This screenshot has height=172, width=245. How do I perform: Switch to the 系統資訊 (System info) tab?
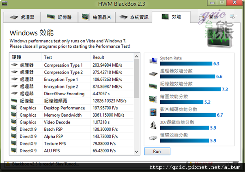[x=134, y=17]
